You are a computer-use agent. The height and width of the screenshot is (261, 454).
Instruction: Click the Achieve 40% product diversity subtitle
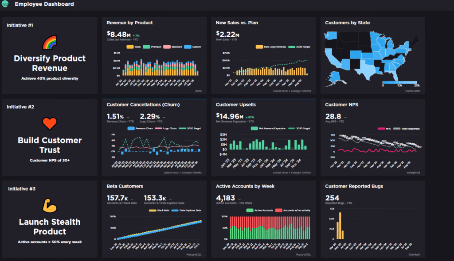coord(50,78)
